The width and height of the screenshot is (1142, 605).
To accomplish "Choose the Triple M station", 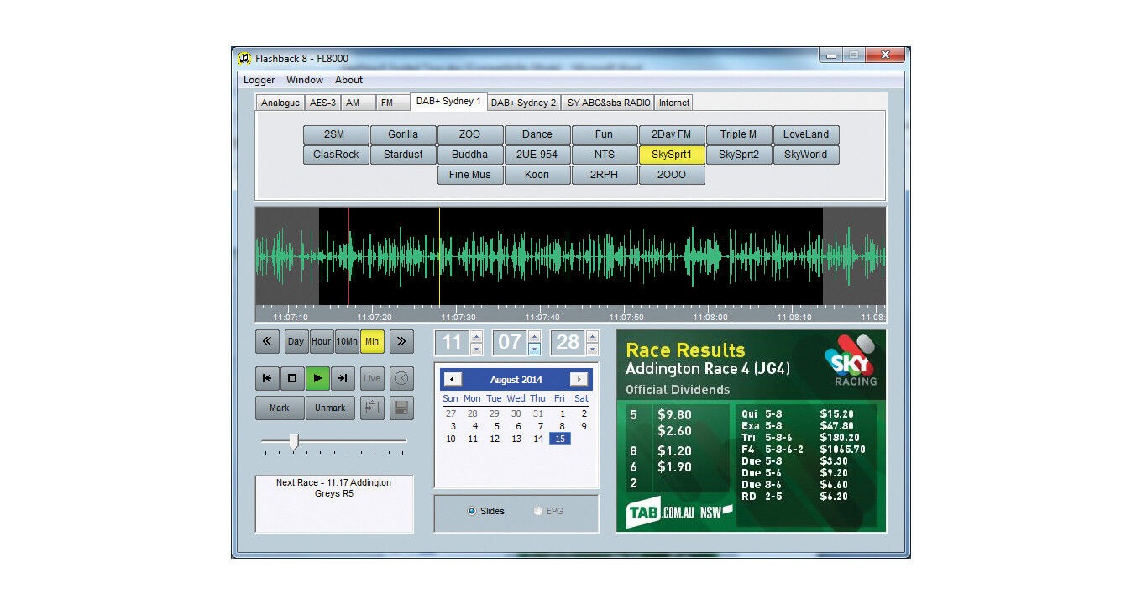I will point(739,134).
